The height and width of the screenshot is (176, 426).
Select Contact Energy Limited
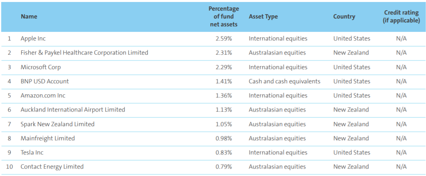tap(52, 167)
